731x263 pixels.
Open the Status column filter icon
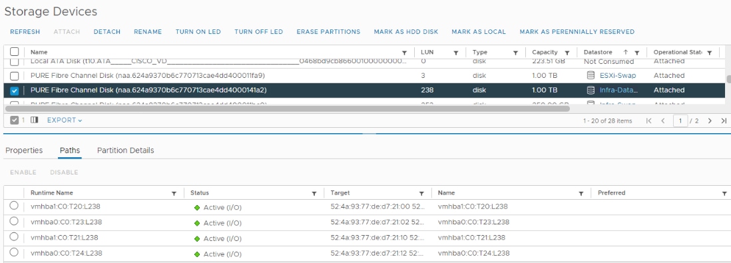click(314, 193)
